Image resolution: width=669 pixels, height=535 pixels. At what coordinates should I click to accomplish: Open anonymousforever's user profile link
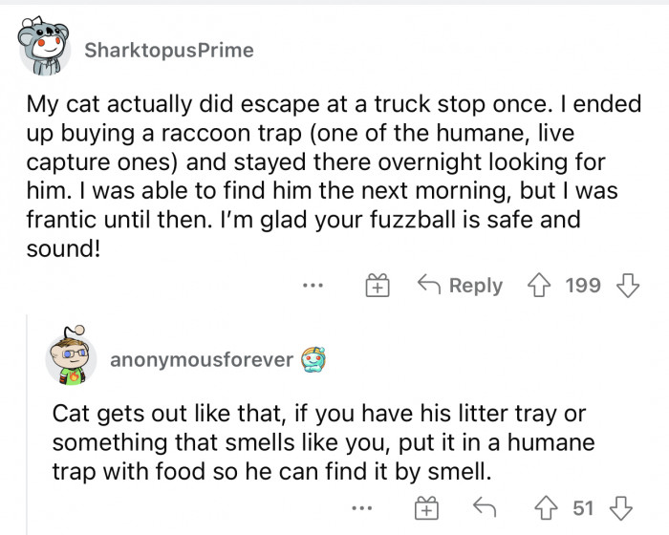[x=201, y=360]
